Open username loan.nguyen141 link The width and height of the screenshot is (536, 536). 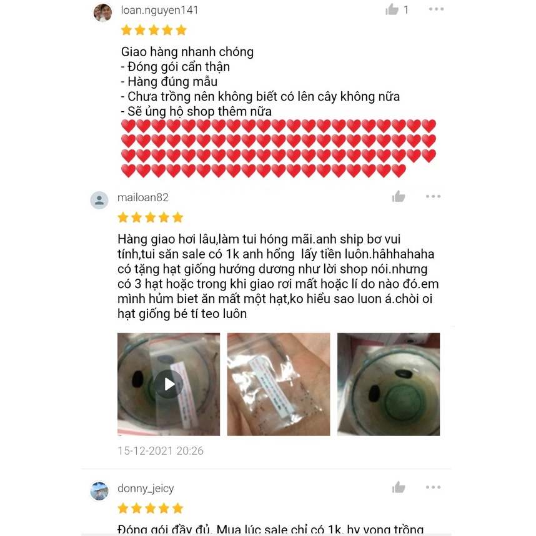pos(159,10)
